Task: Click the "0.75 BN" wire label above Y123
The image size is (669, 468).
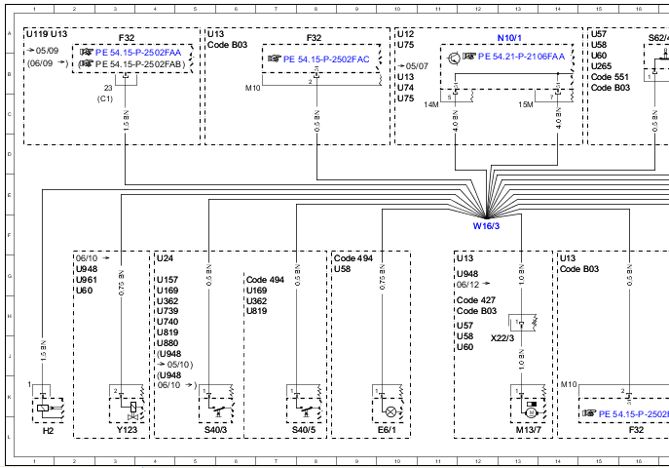Action: (x=121, y=283)
